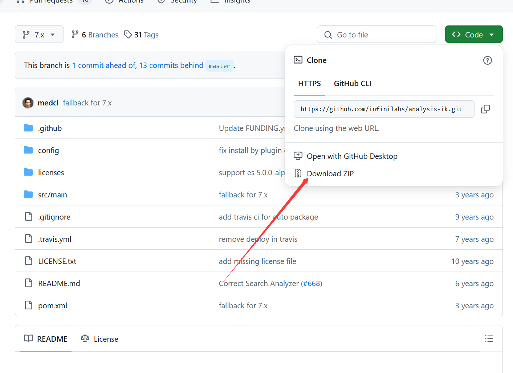
Task: Click the src/main folder icon
Action: (28, 194)
